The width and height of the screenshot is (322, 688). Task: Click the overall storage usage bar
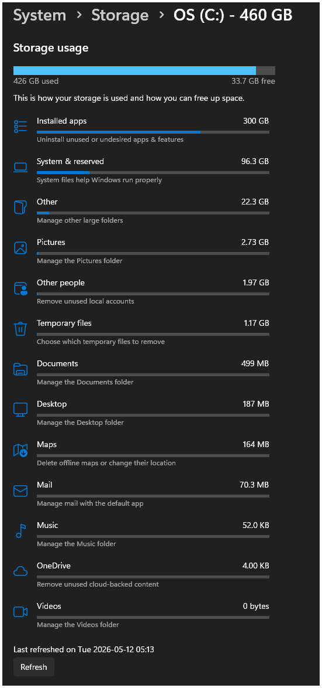click(x=144, y=71)
